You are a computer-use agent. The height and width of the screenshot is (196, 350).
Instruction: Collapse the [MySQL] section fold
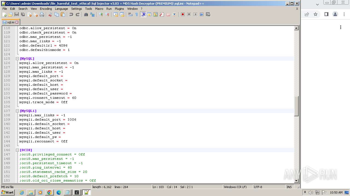pyautogui.click(x=17, y=59)
